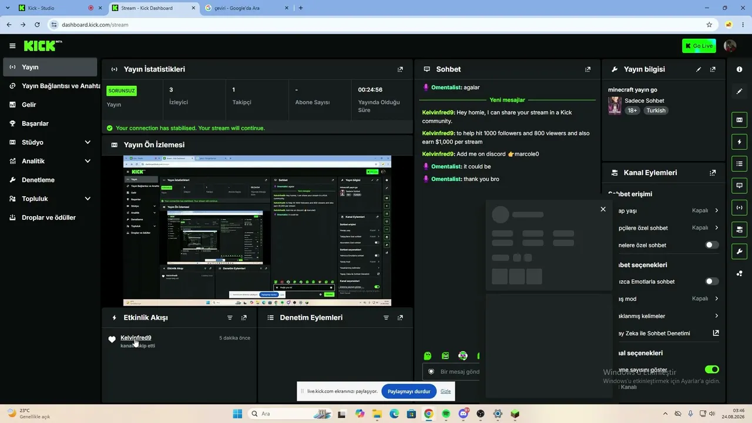Viewport: 752px width, 423px height.
Task: Open the browser tab search dropdown
Action: (x=8, y=8)
